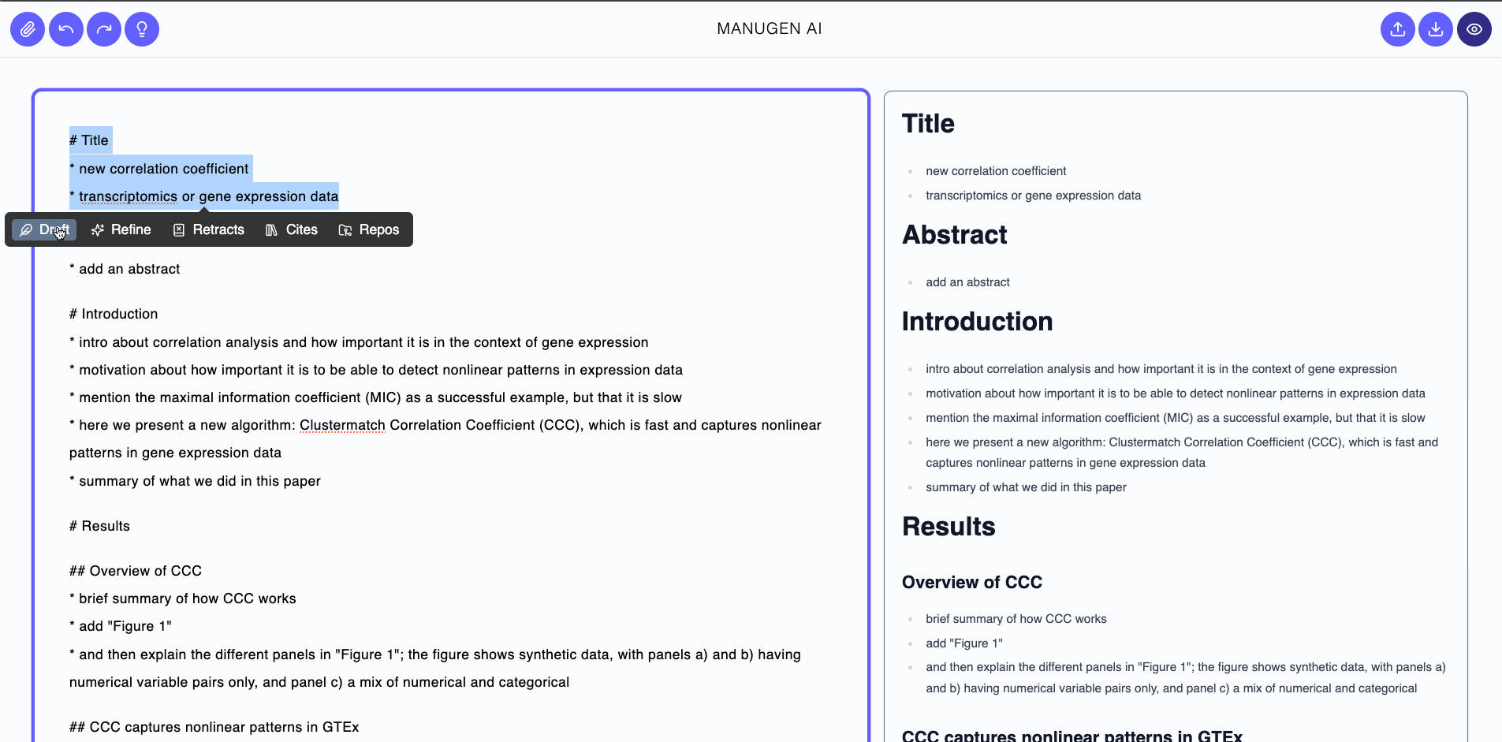
Task: Select the highlighted Title line in editor
Action: pyautogui.click(x=89, y=140)
